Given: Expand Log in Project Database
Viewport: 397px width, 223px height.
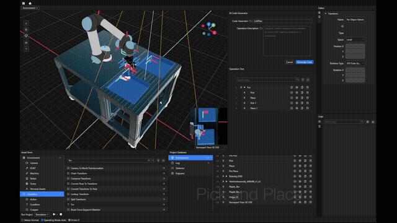Looking at the screenshot, I should pyautogui.click(x=208, y=163).
